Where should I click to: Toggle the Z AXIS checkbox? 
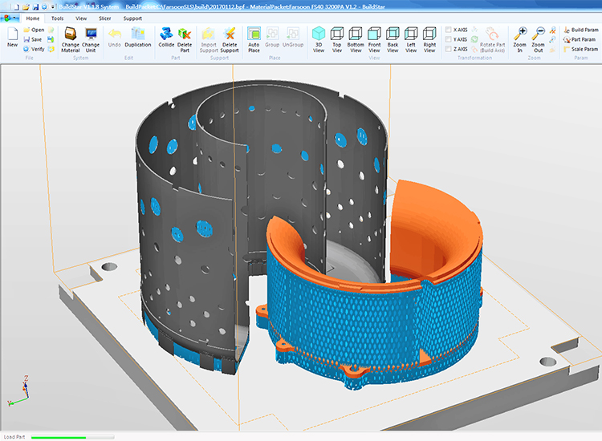(449, 49)
